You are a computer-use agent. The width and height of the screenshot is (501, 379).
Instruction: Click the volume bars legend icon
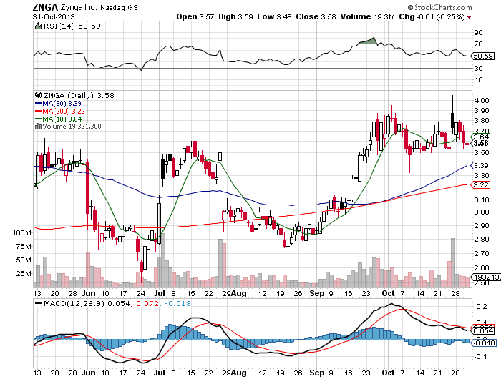(x=38, y=126)
